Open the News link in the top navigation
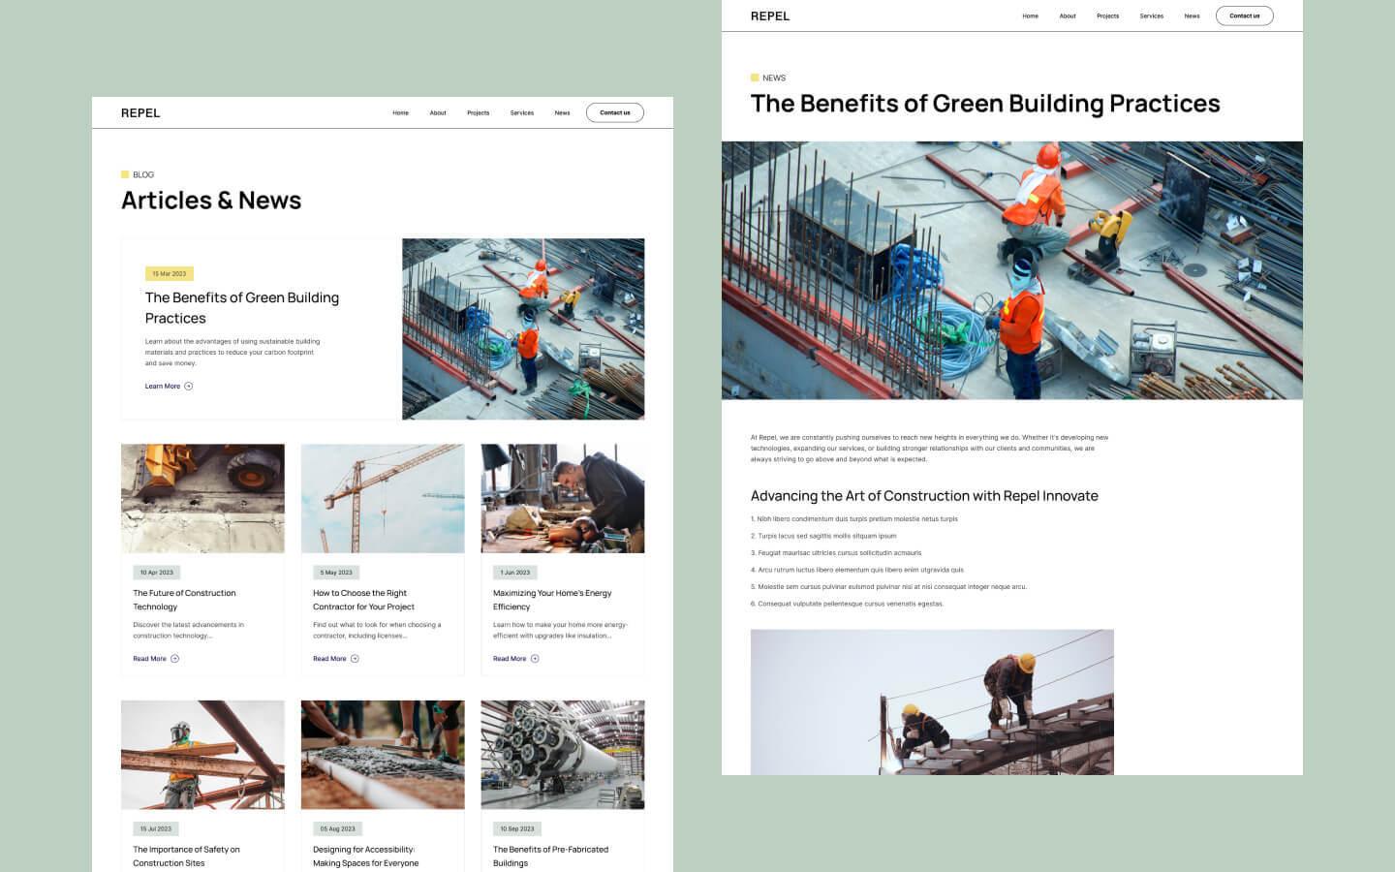This screenshot has width=1395, height=872. 562,112
